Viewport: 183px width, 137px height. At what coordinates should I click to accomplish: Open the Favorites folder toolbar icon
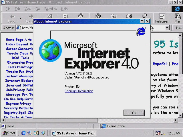(x=114, y=16)
